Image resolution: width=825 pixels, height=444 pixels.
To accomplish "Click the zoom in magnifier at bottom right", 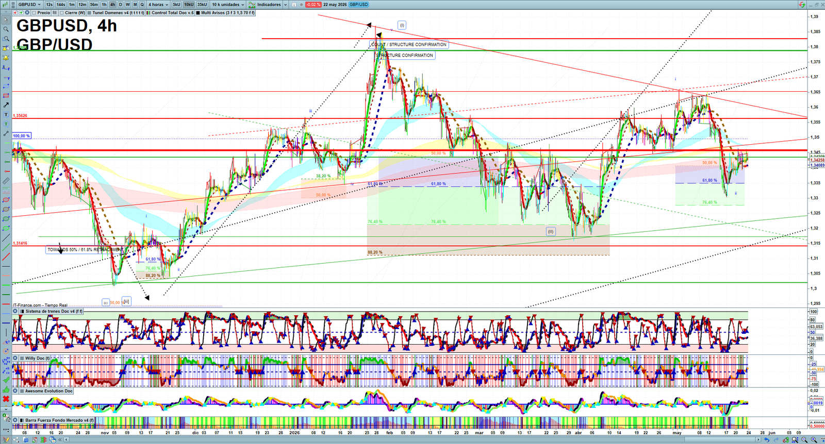I will click(x=814, y=439).
